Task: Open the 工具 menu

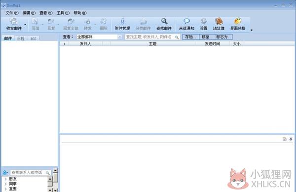Action: click(x=63, y=13)
